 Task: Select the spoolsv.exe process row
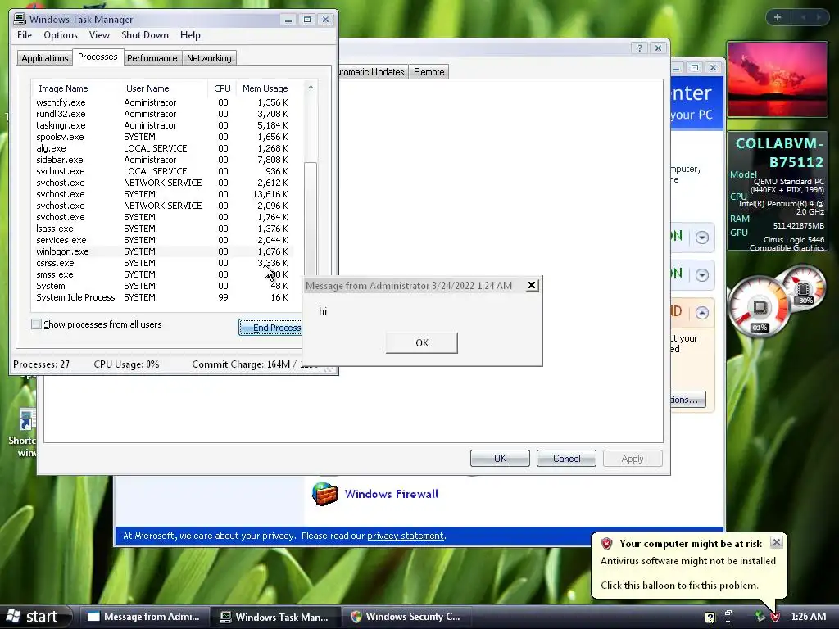[x=162, y=137]
